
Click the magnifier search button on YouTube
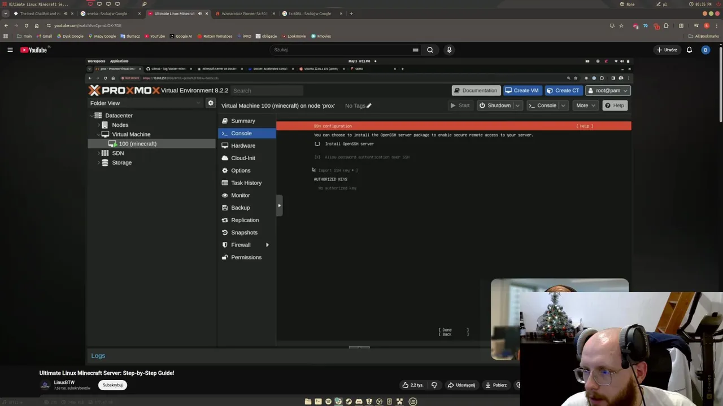pyautogui.click(x=430, y=50)
